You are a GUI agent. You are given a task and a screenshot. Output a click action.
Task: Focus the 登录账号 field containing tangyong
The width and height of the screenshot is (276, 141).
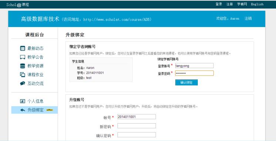coord(194,66)
